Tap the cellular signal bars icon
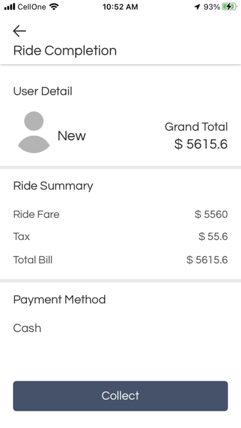 tap(10, 7)
